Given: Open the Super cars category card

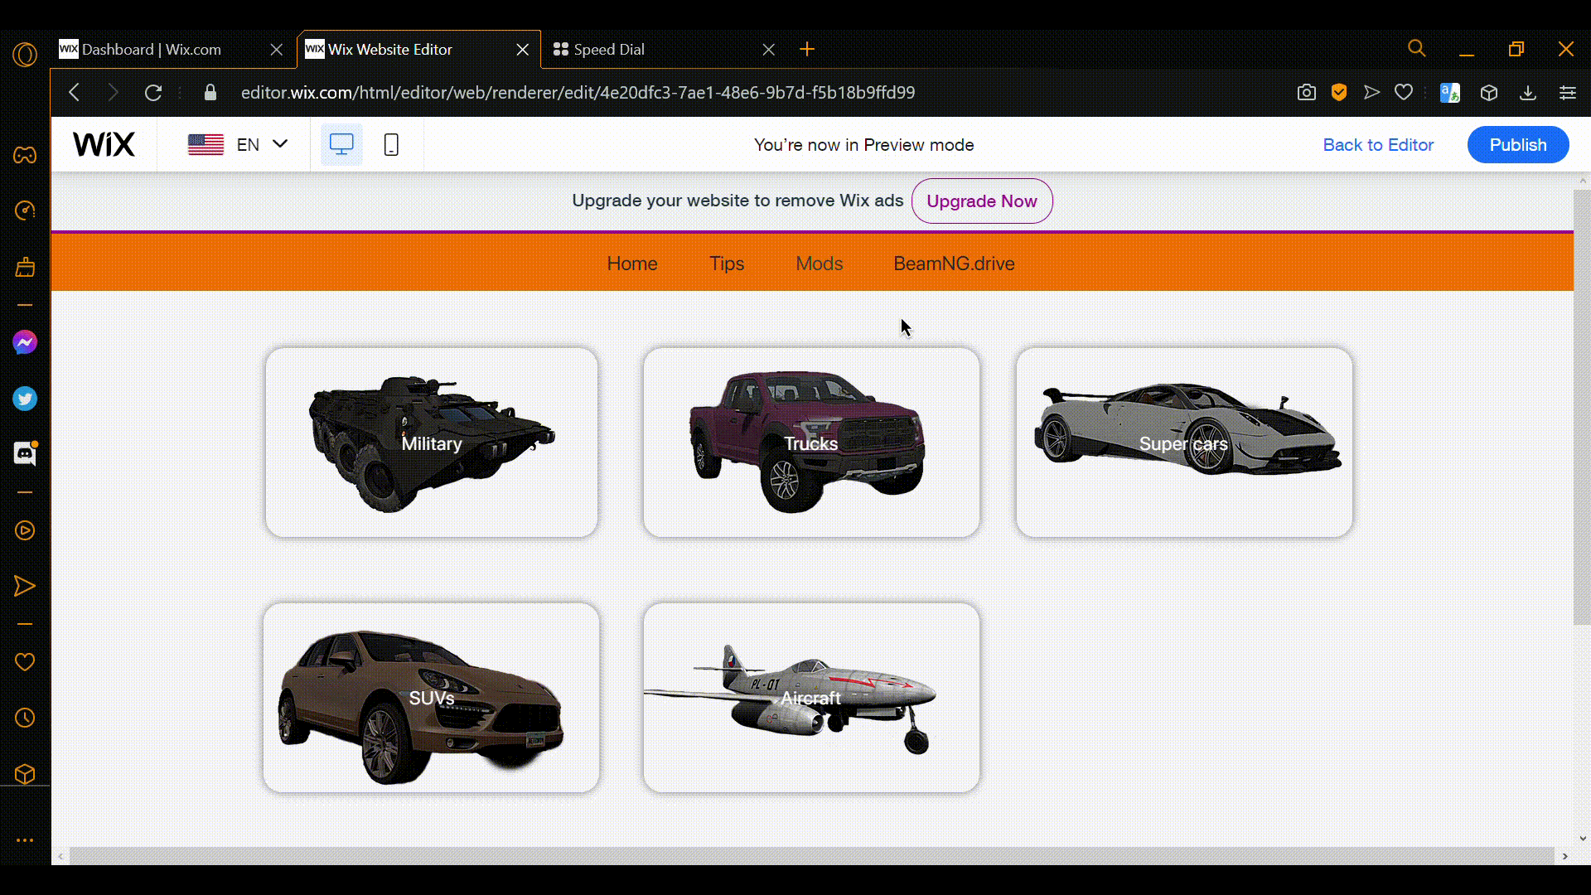Looking at the screenshot, I should click(1184, 443).
